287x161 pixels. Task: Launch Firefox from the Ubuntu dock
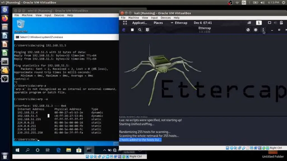pyautogui.click(x=5, y=18)
